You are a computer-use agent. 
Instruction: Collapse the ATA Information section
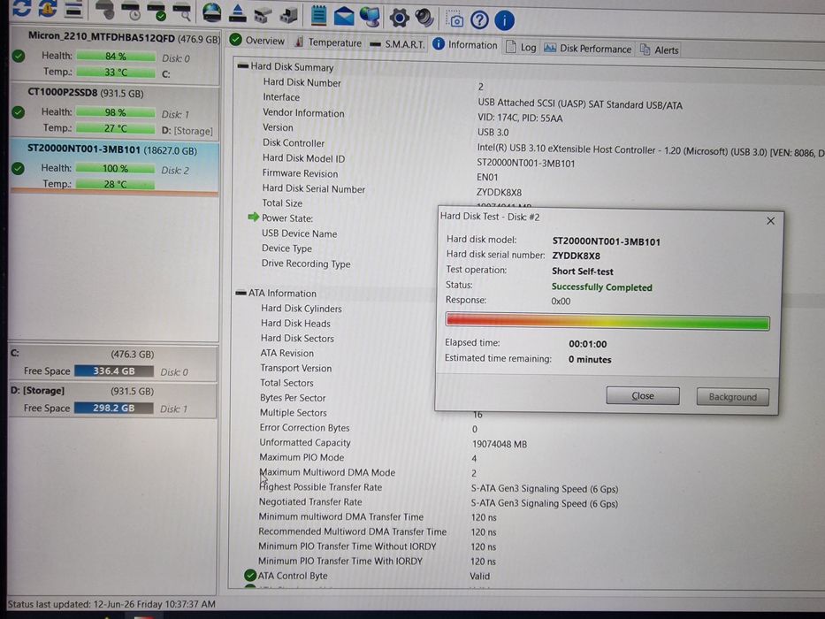241,293
